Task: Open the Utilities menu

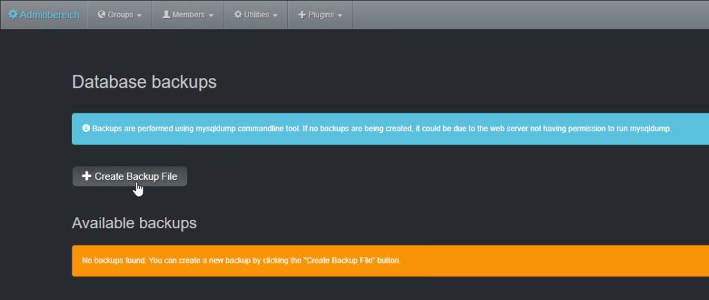Action: point(256,15)
